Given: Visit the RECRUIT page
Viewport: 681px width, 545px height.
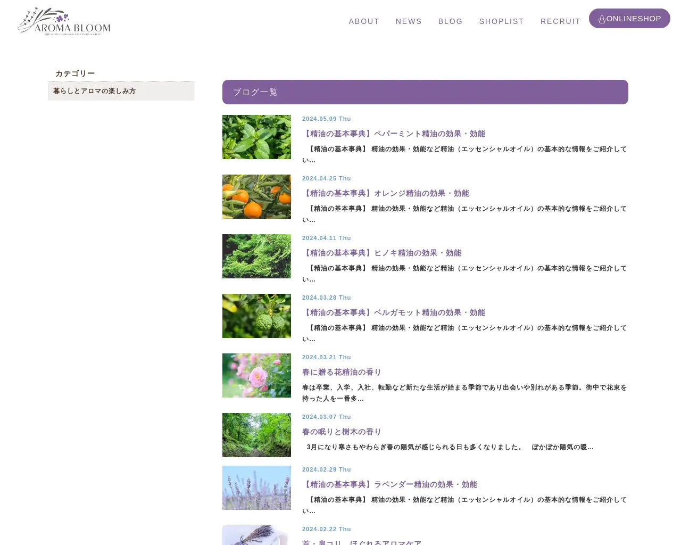Looking at the screenshot, I should coord(560,21).
